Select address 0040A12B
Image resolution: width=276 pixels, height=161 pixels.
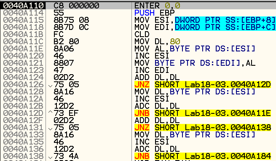click(23, 106)
